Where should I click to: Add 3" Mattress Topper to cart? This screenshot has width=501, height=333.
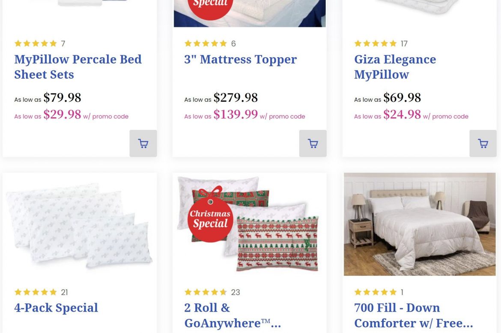pyautogui.click(x=313, y=144)
